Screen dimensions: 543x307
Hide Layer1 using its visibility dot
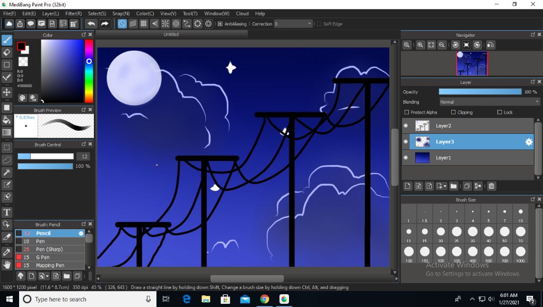click(x=406, y=158)
